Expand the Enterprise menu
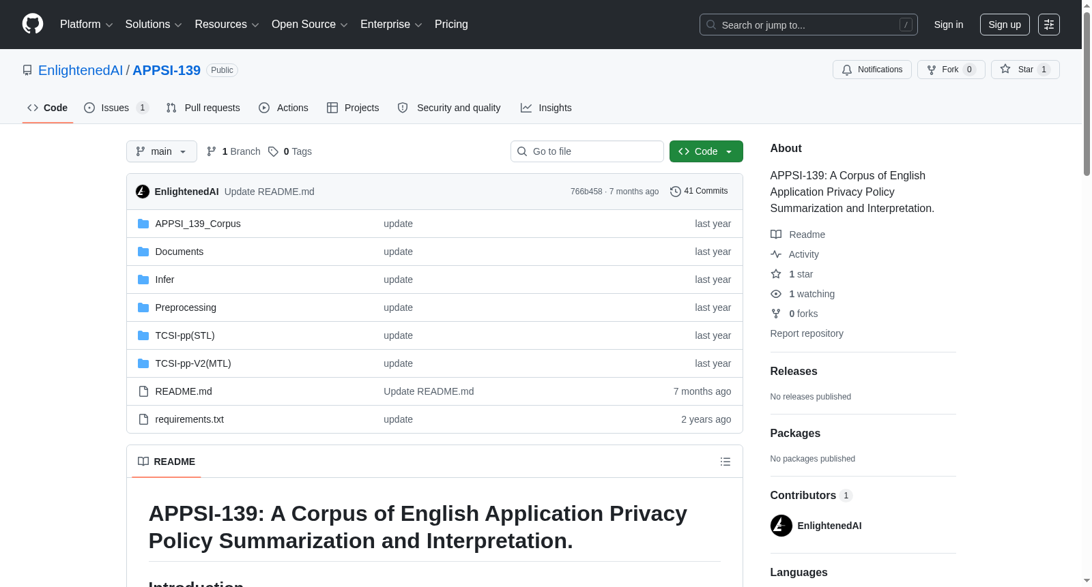Screen dimensions: 1092x587 pos(391,25)
